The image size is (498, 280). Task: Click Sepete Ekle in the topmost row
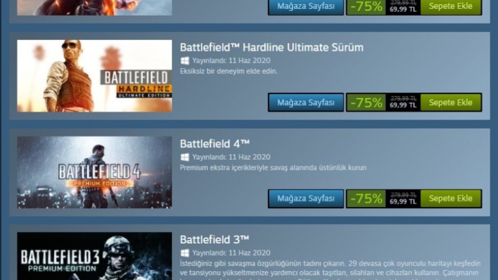click(x=451, y=7)
